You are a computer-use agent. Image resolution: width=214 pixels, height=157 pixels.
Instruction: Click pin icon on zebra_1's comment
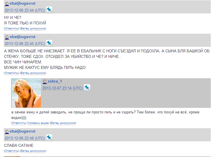(87, 88)
